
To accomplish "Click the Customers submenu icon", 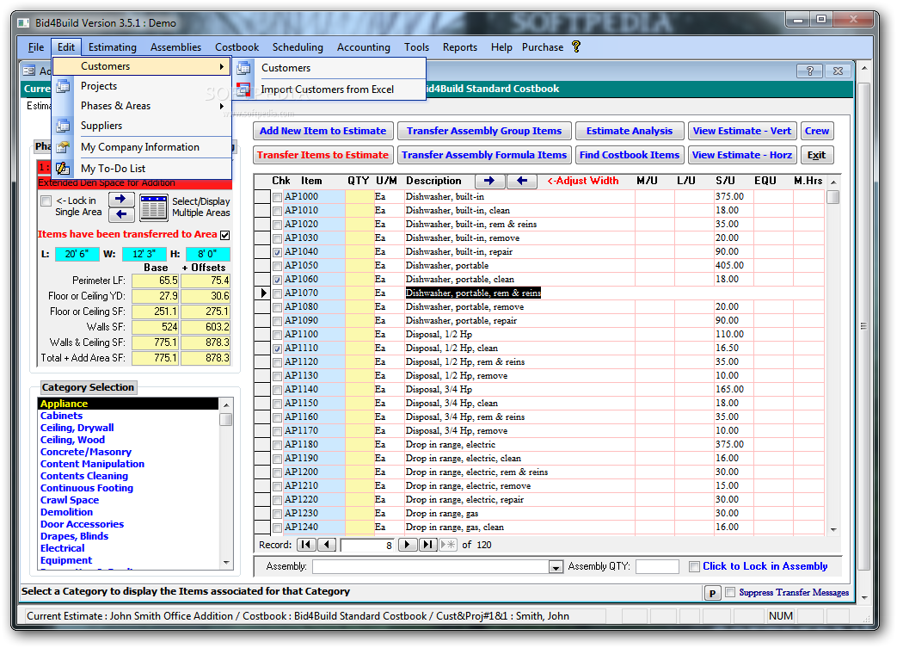I will click(243, 67).
